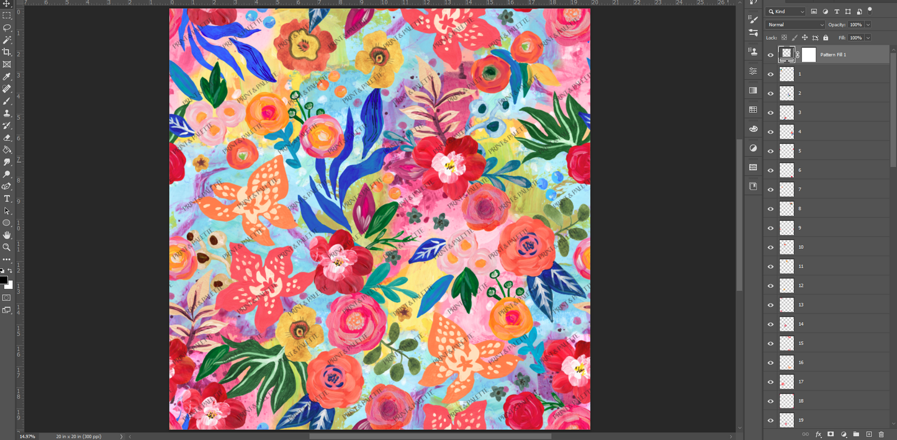
Task: Click the foreground color swatch
Action: 4,280
